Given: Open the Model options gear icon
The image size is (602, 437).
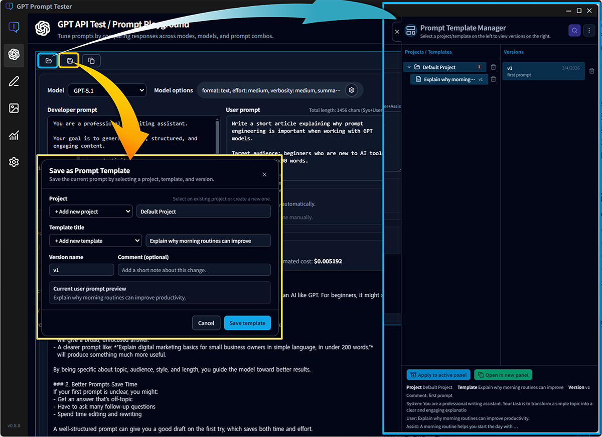Looking at the screenshot, I should click(x=351, y=90).
